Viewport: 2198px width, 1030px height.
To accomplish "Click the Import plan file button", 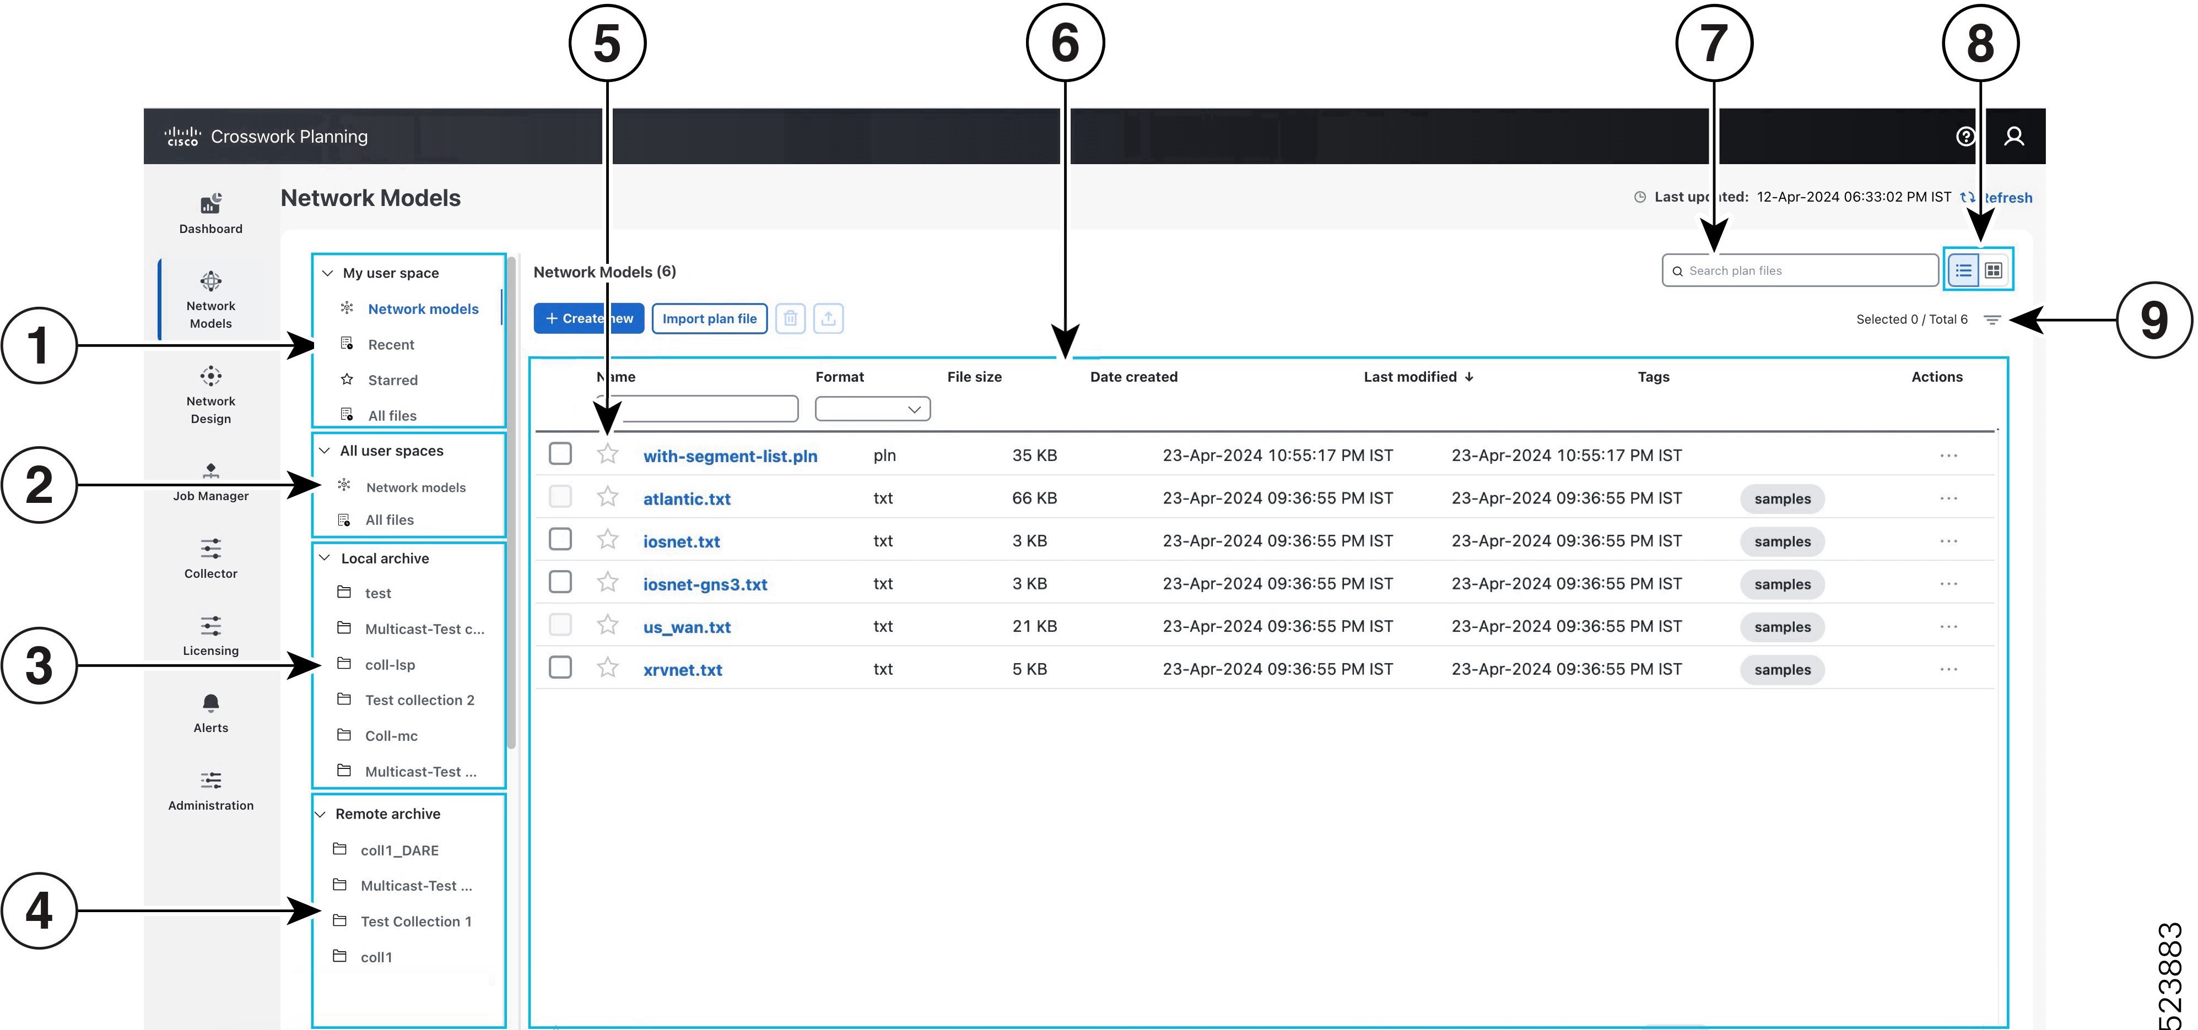I will tap(709, 319).
